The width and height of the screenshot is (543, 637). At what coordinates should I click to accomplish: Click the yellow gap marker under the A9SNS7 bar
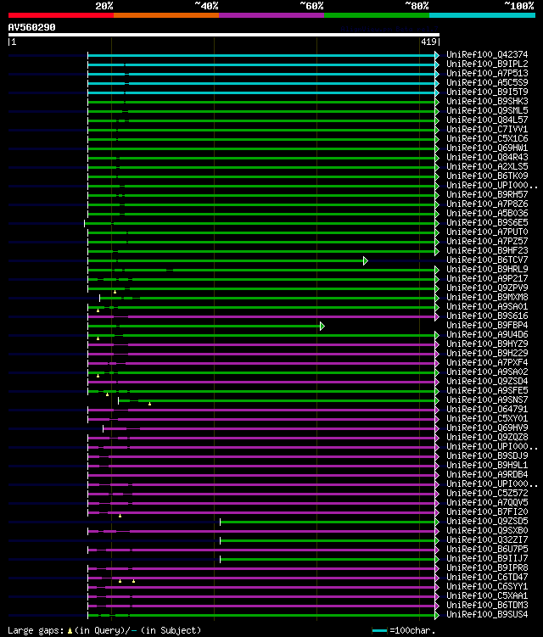tap(149, 404)
